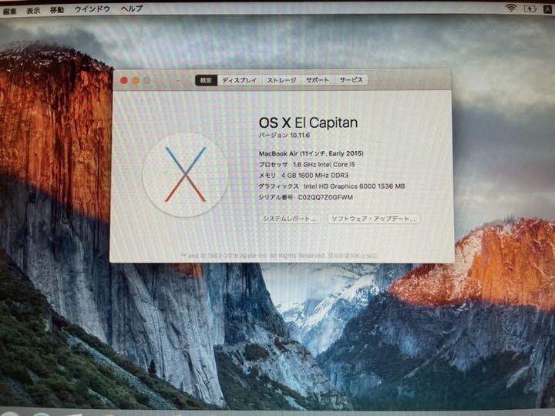This screenshot has height=416, width=555.
Task: Open the 編集 menu
Action: 9,11
